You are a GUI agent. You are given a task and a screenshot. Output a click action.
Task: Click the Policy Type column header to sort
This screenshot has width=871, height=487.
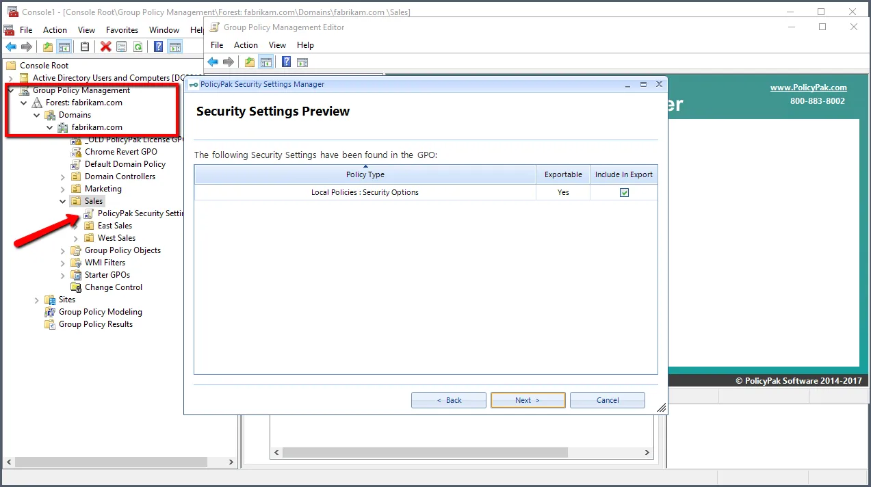point(365,174)
